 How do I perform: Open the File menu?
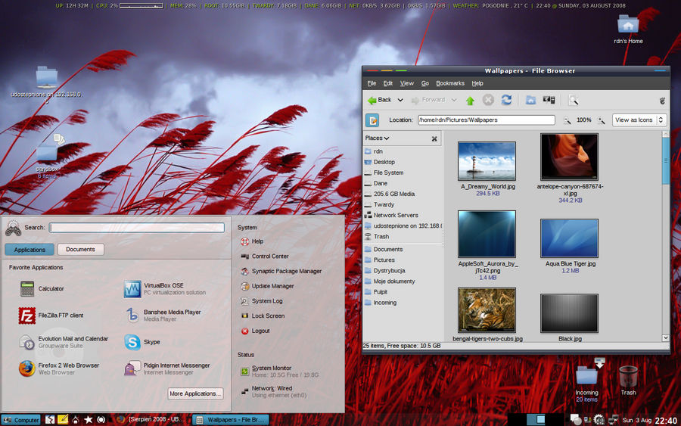point(372,83)
